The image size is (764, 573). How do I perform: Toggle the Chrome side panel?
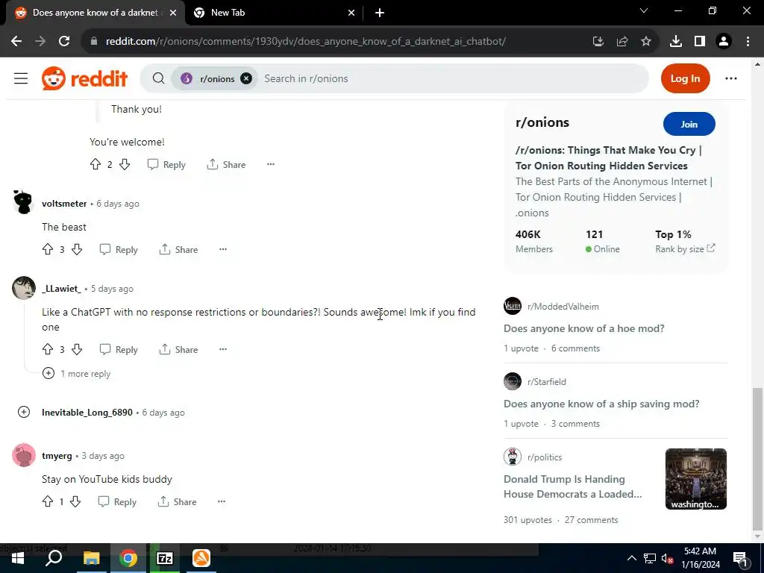pos(700,42)
